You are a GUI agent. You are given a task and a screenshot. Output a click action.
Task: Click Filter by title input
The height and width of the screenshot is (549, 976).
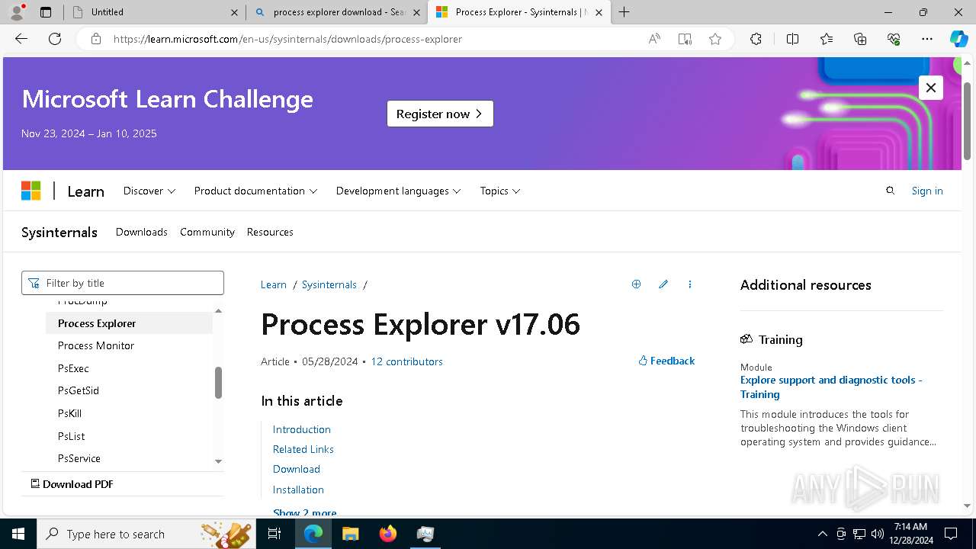click(x=123, y=283)
